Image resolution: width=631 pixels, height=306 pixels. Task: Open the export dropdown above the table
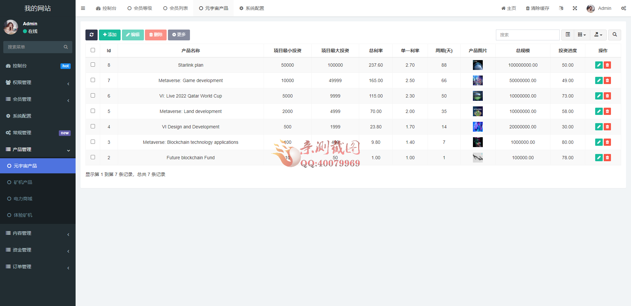pos(598,35)
